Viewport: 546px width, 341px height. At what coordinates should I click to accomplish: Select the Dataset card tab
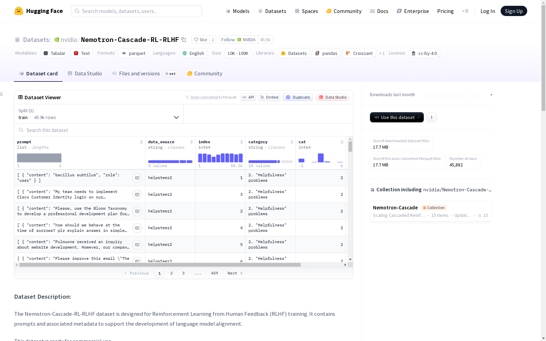pyautogui.click(x=38, y=74)
